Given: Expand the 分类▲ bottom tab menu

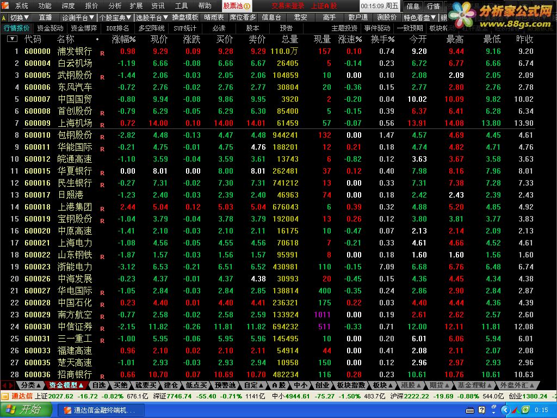Looking at the screenshot, I should (x=31, y=385).
